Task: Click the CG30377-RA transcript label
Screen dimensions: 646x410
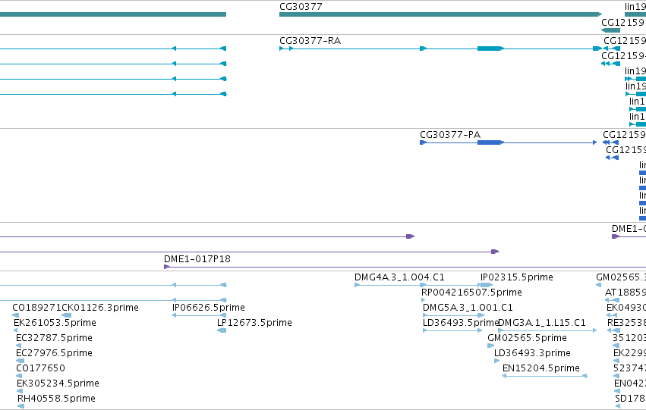Action: coord(310,41)
